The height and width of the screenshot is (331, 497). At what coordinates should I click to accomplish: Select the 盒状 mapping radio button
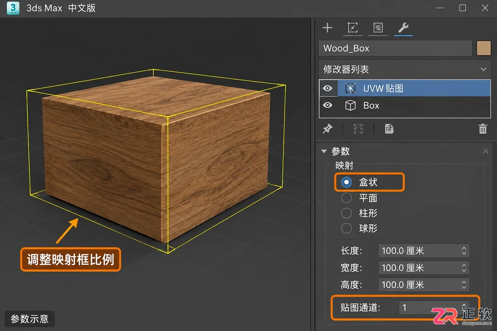(x=346, y=182)
